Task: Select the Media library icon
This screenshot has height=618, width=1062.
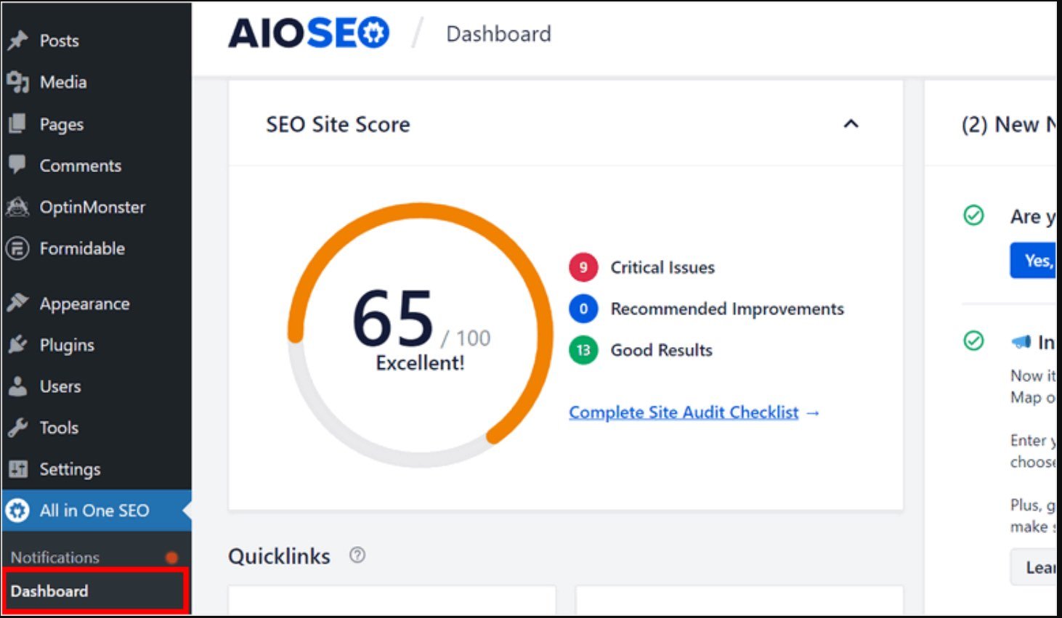Action: (18, 82)
